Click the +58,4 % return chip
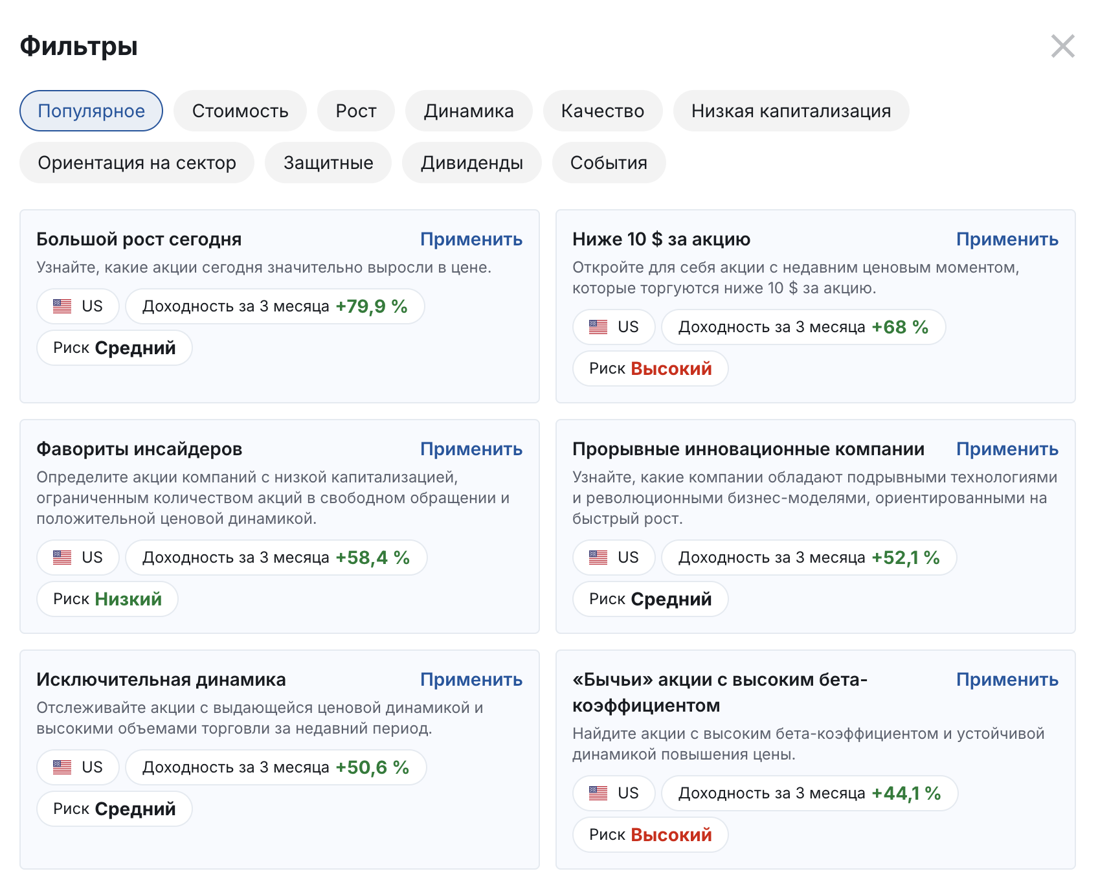Viewport: 1098px width, 891px height. click(276, 558)
